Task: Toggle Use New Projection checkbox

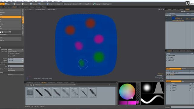Action: 8,53
